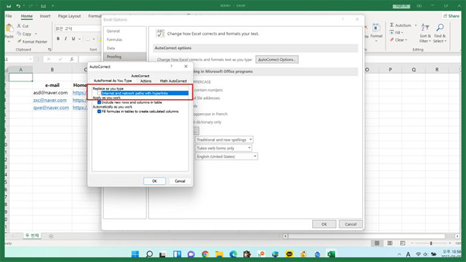Open the English (United States) language dropdown

tap(255, 156)
